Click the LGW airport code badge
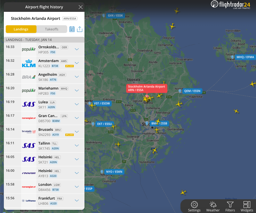 57,185
